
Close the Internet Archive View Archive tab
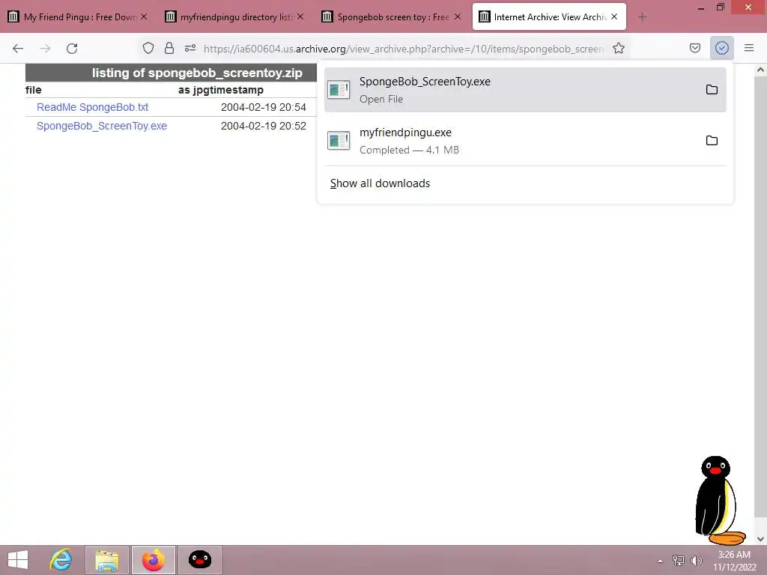[x=614, y=16]
